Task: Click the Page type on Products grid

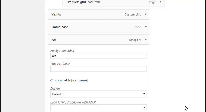Action: click(x=152, y=2)
